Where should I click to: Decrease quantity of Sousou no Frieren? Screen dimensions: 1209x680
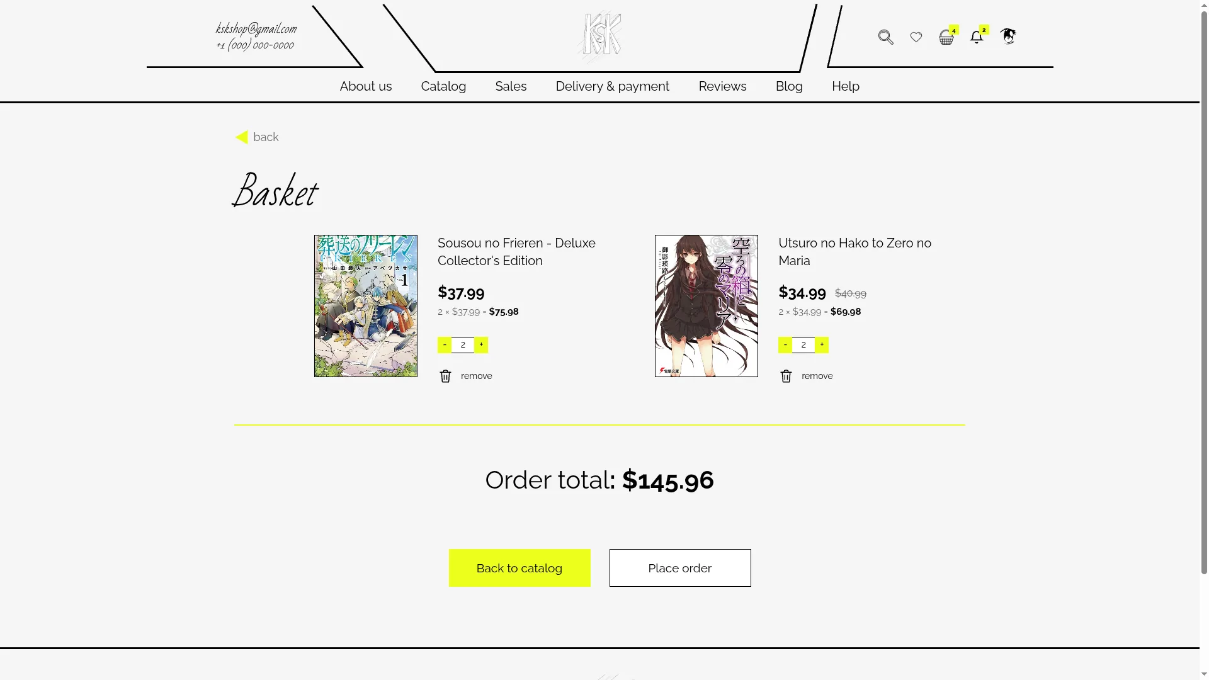[445, 345]
